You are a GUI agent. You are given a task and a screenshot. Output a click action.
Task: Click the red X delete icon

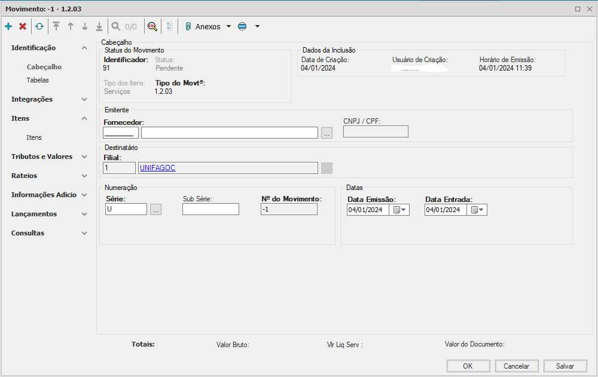pyautogui.click(x=23, y=26)
